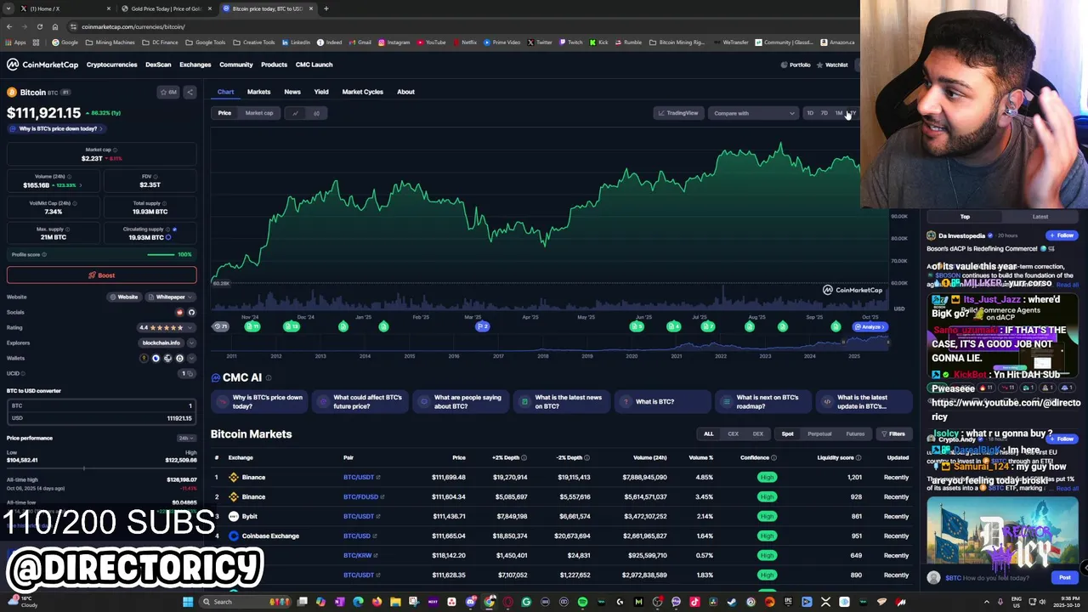Click the Boost button
1088x612 pixels.
pos(102,275)
